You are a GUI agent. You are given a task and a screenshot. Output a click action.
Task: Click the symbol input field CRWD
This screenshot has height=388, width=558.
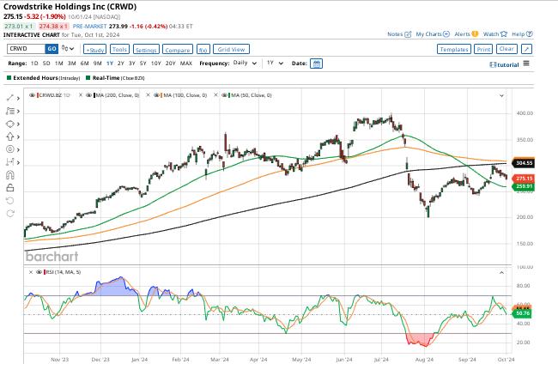[x=26, y=49]
